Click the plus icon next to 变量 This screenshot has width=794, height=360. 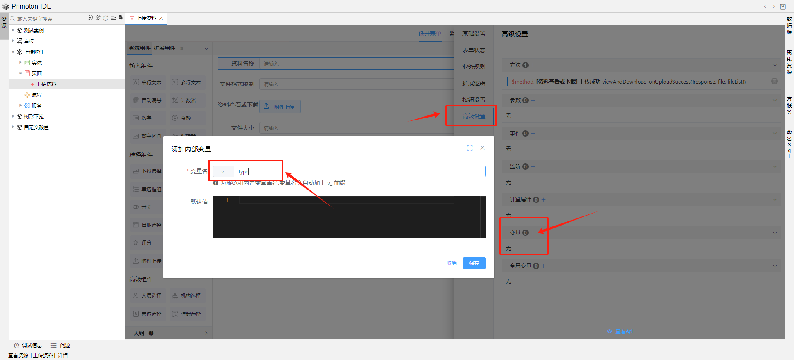(533, 233)
